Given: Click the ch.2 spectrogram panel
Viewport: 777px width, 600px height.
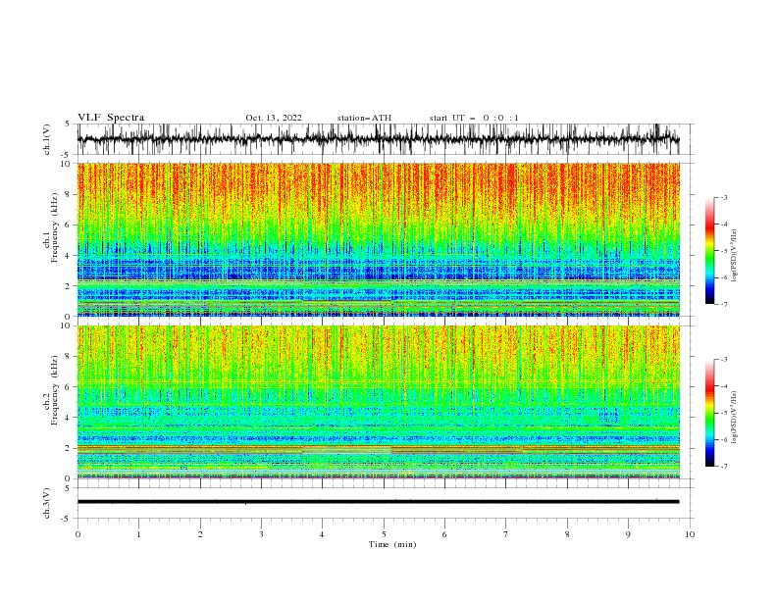Looking at the screenshot, I should 378,402.
